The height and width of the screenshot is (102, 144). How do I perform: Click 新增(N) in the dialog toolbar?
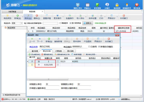[x=49, y=40]
